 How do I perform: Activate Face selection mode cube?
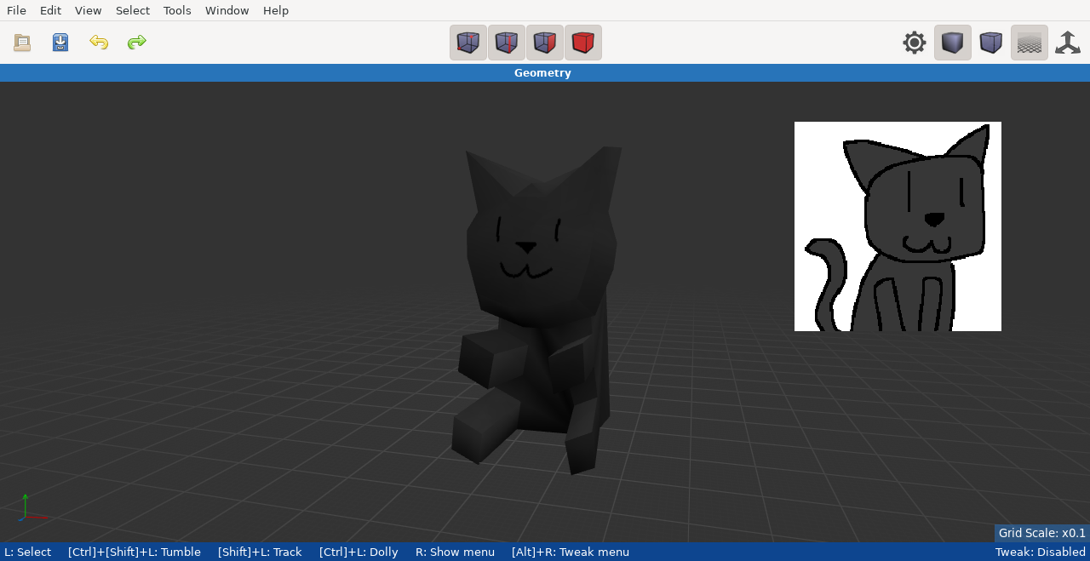[x=545, y=43]
